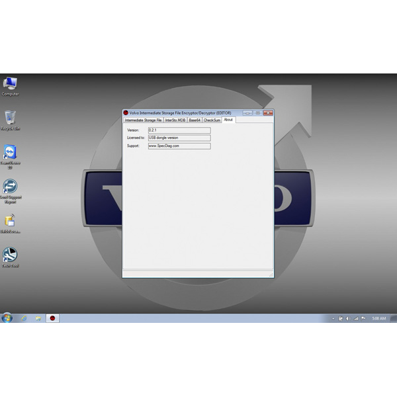Open Internet Explorer from the taskbar
The width and height of the screenshot is (397, 397).
24,318
